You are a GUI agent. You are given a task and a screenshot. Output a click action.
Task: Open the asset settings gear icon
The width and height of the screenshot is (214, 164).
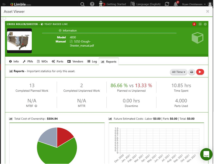[205, 24]
